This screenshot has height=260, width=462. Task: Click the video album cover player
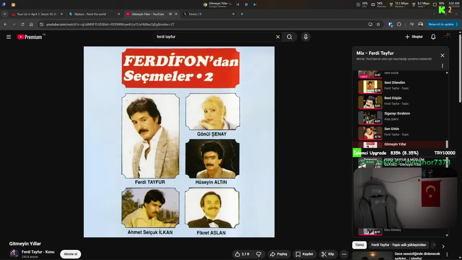pos(179,142)
